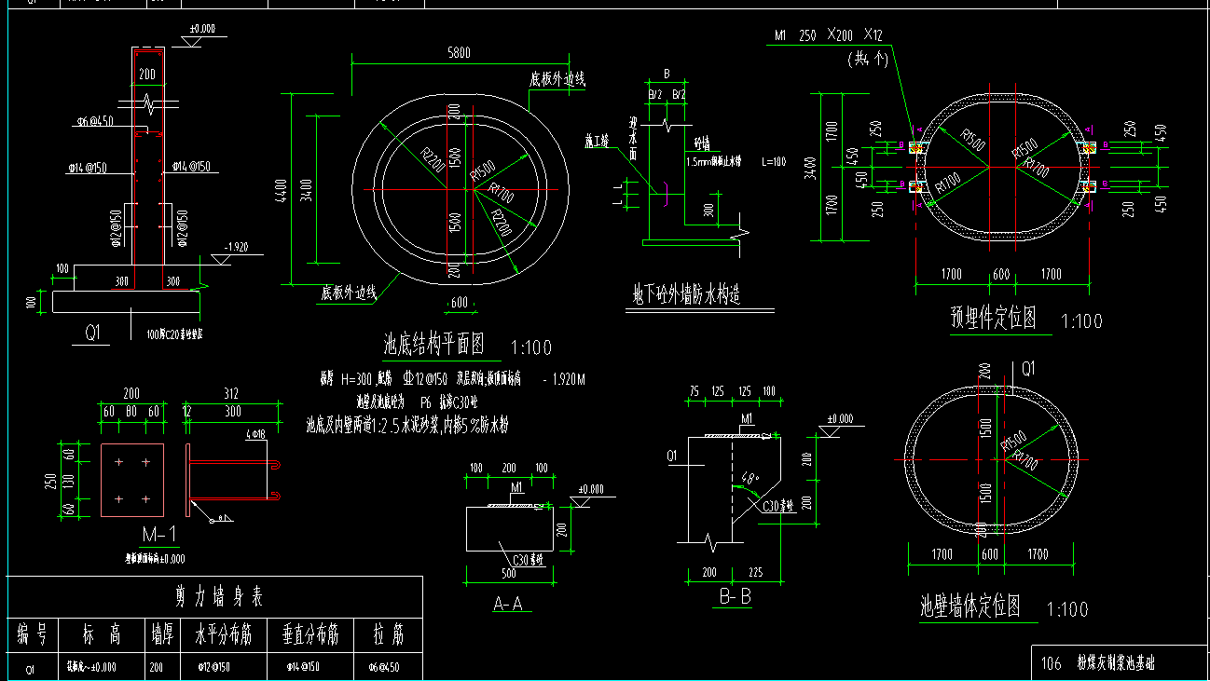Viewport: 1210px width, 681px height.
Task: Click the 5800 overall width dimension
Action: pos(459,53)
